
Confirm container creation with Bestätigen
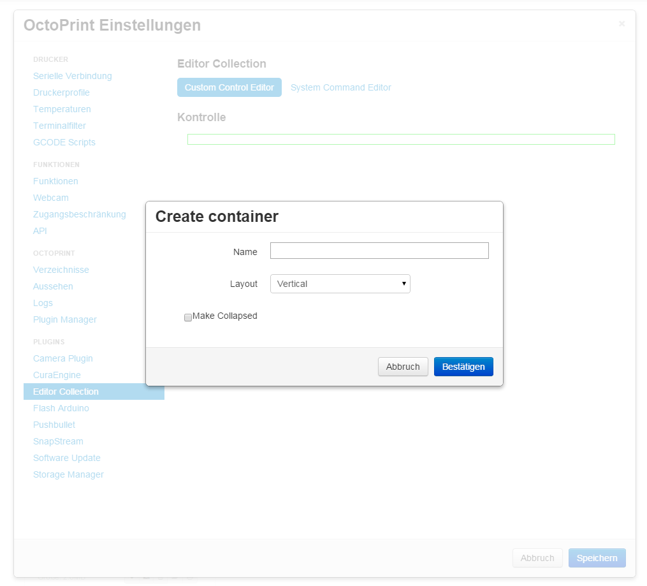point(463,367)
